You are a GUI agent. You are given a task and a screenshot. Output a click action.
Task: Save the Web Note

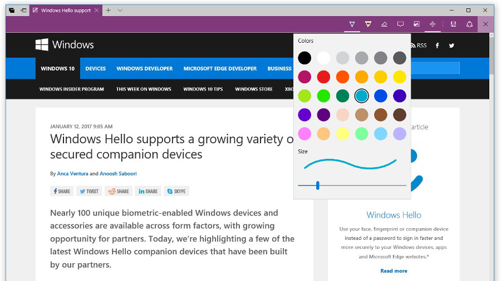(453, 24)
